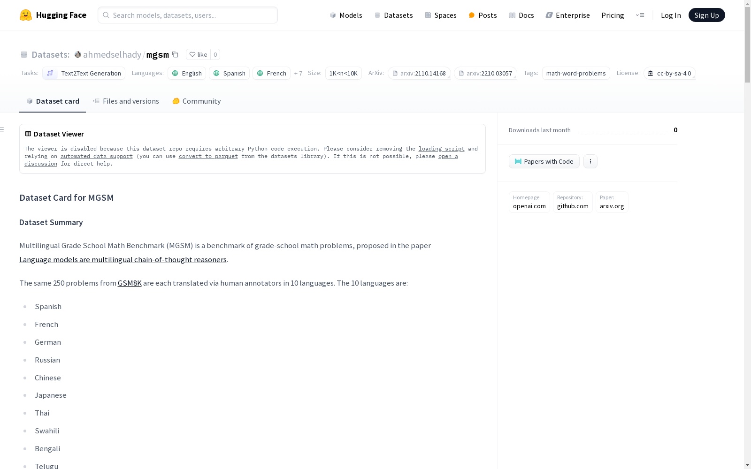Filter by the Spanish language tag

point(229,73)
